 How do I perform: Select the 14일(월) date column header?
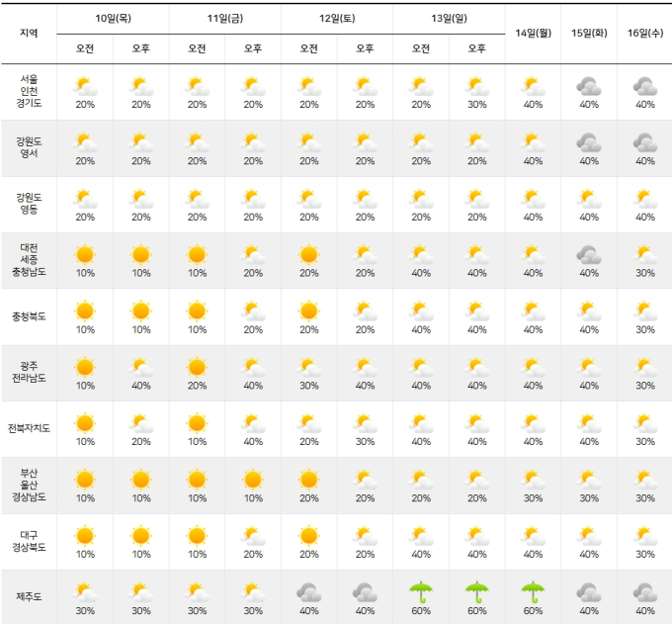[x=533, y=33]
